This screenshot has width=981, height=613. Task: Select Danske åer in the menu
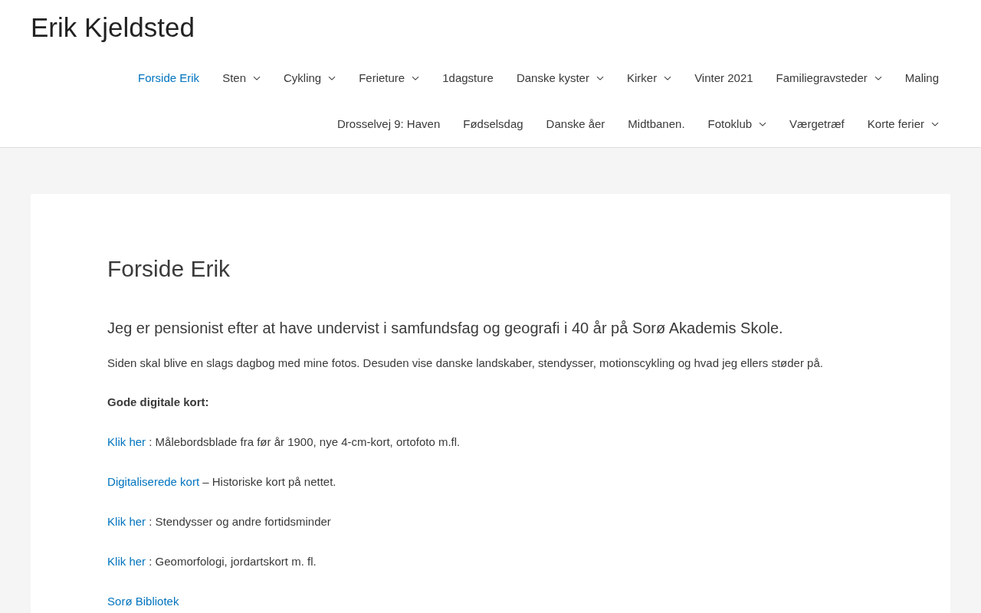point(576,124)
